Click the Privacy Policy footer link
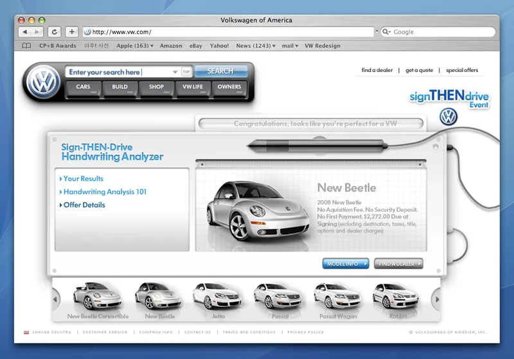The height and width of the screenshot is (359, 514). tap(306, 332)
